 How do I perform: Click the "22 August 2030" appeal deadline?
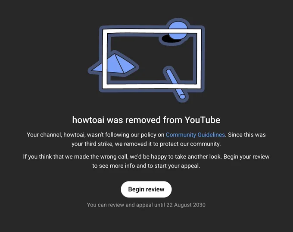point(186,205)
